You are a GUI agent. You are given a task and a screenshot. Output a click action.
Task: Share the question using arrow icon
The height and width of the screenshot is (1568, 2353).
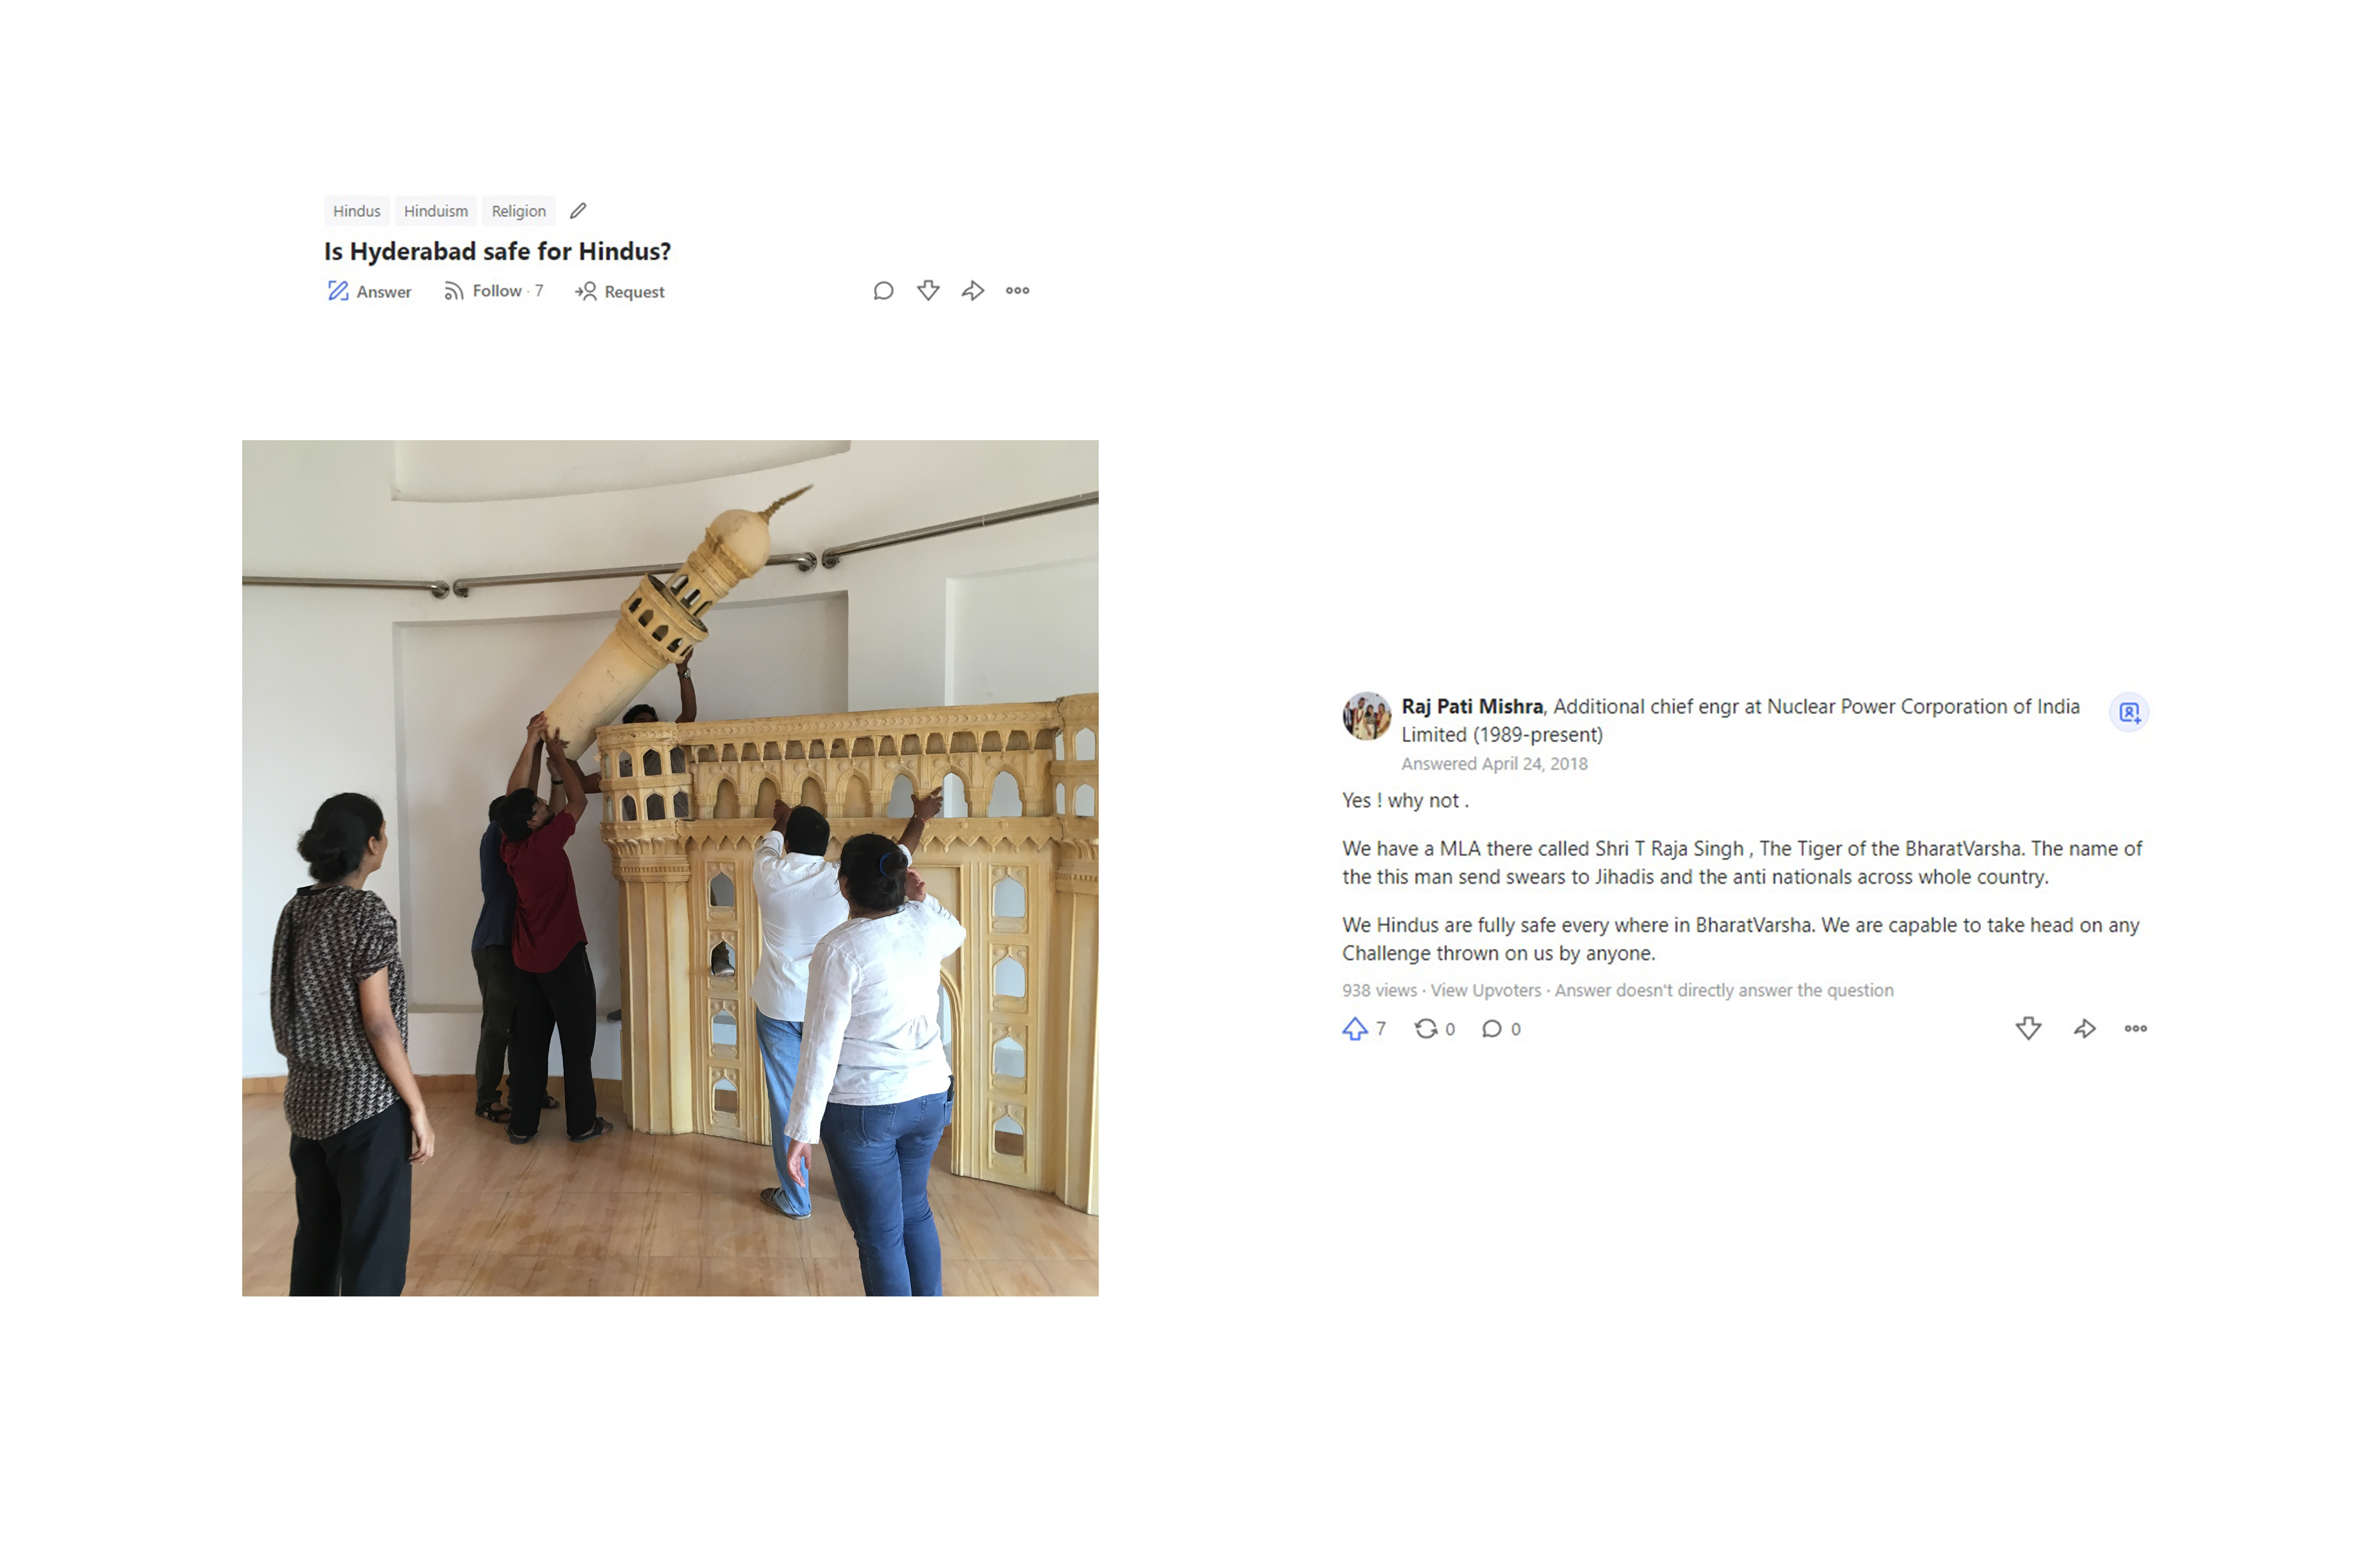(972, 291)
